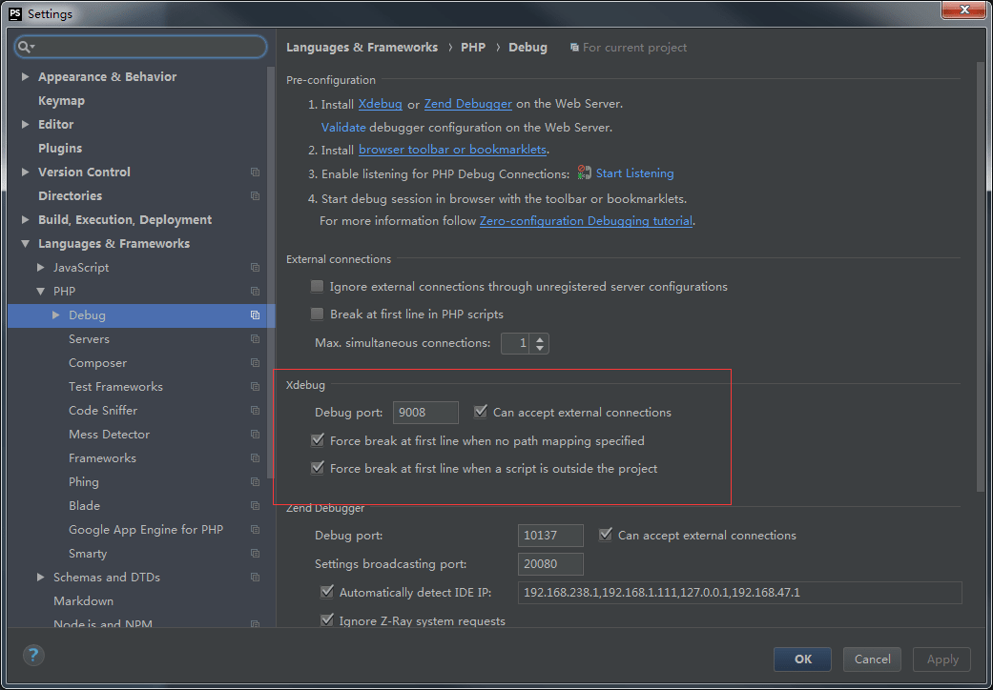Click project-level icon next to Servers
Image resolution: width=993 pixels, height=690 pixels.
[x=256, y=339]
